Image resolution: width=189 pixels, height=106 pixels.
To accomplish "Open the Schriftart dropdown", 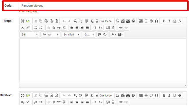I will (71, 34).
